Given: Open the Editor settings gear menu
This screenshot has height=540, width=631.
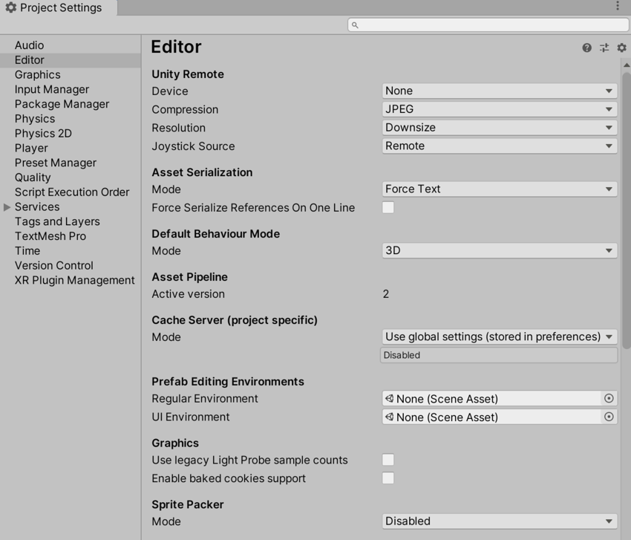Looking at the screenshot, I should click(621, 48).
